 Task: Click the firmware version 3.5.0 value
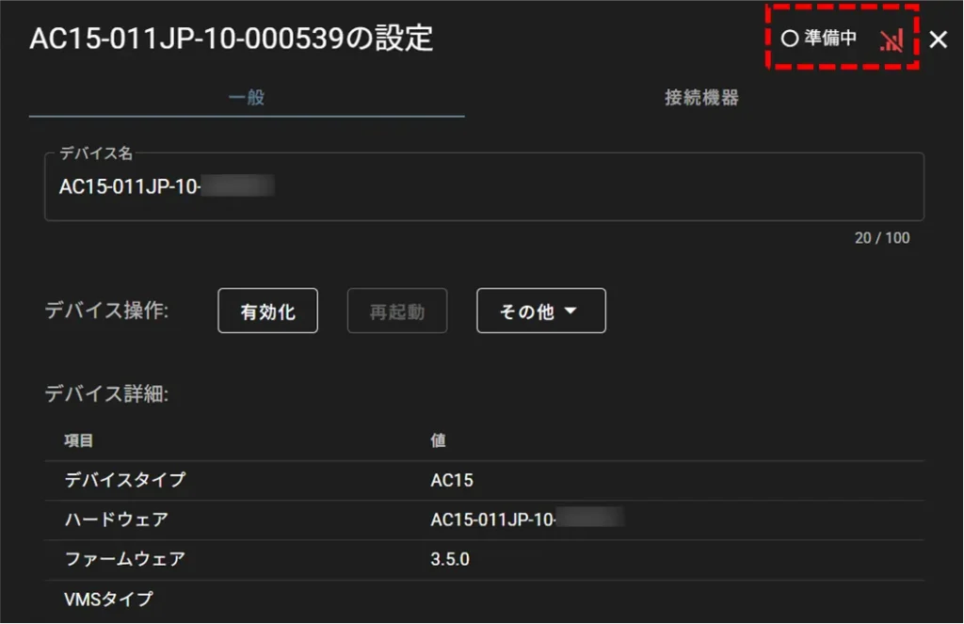pyautogui.click(x=450, y=559)
